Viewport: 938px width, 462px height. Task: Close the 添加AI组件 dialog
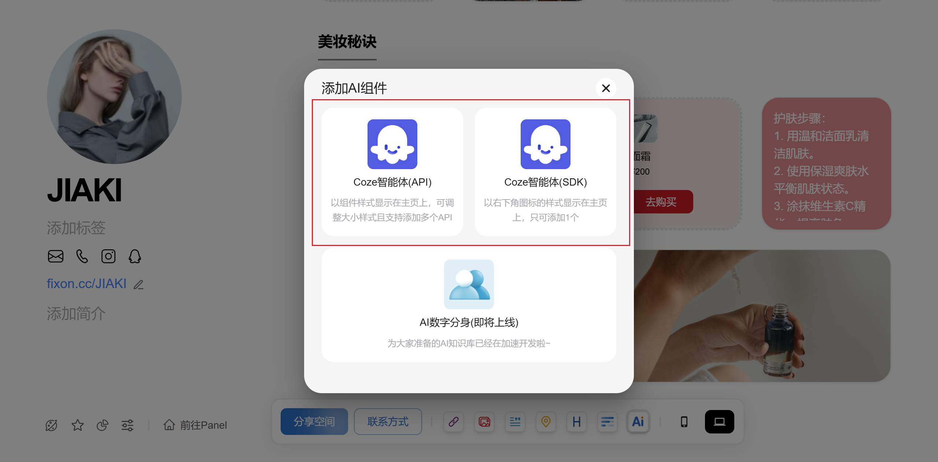coord(606,88)
